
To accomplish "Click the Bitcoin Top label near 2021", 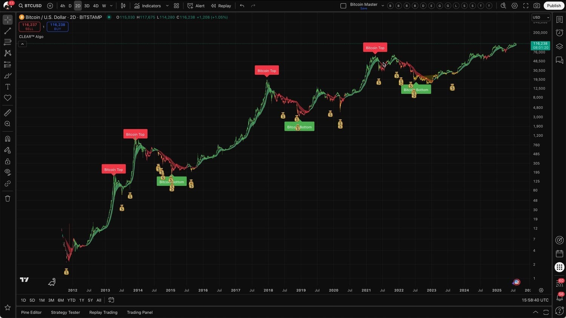I will pos(375,48).
